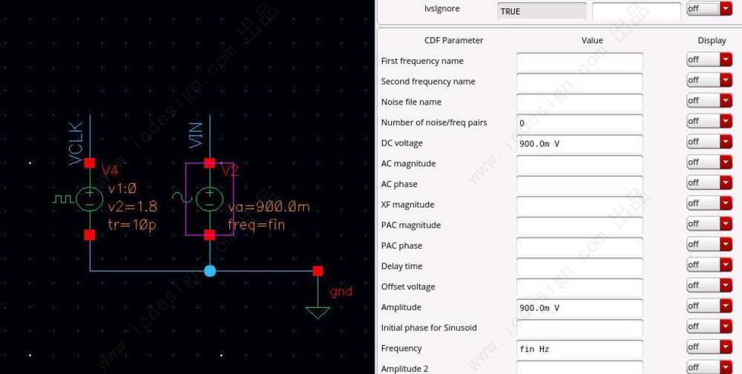The height and width of the screenshot is (374, 742).
Task: Select the VIN wire label
Action: (x=195, y=136)
